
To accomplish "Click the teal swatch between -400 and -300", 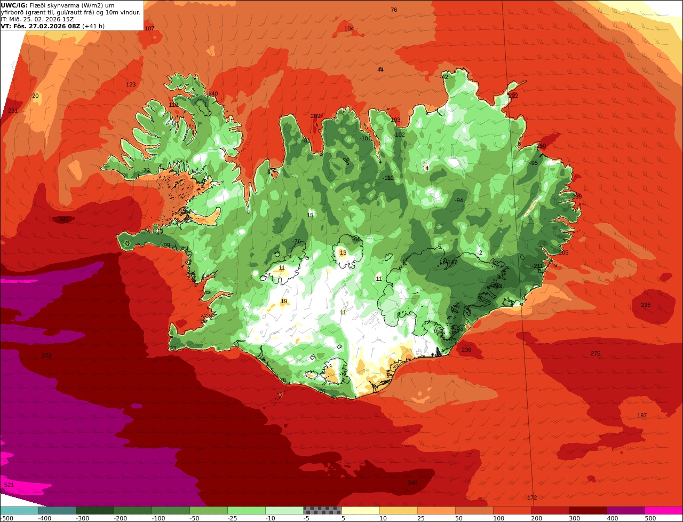I will pos(57,510).
